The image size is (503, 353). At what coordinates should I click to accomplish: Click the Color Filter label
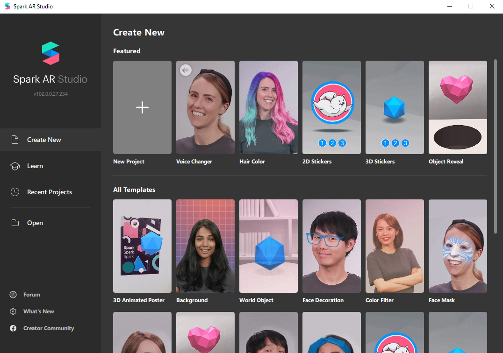coord(380,300)
